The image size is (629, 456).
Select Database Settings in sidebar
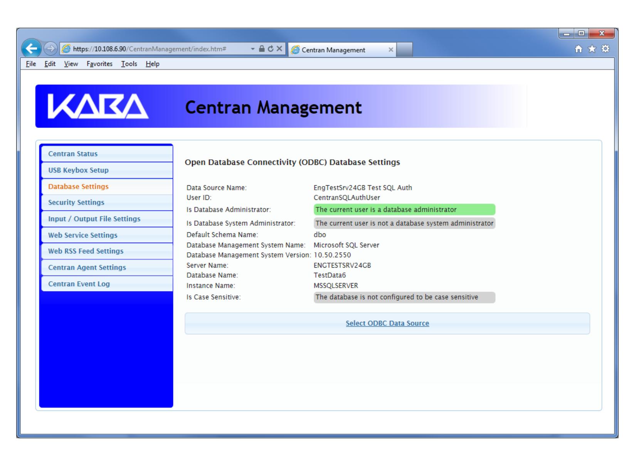107,186
